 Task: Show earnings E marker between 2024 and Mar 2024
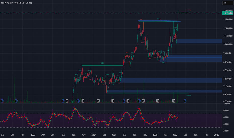[x=98, y=101]
